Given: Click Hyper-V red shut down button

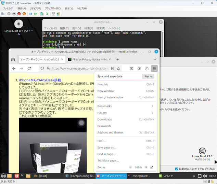Looking at the screenshot, I should point(19,14).
